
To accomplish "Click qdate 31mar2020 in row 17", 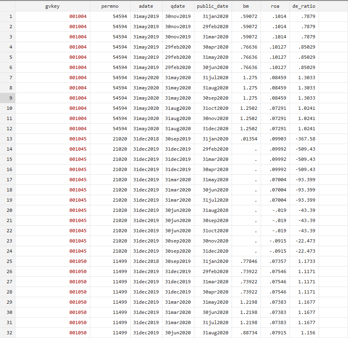I will (178, 180).
